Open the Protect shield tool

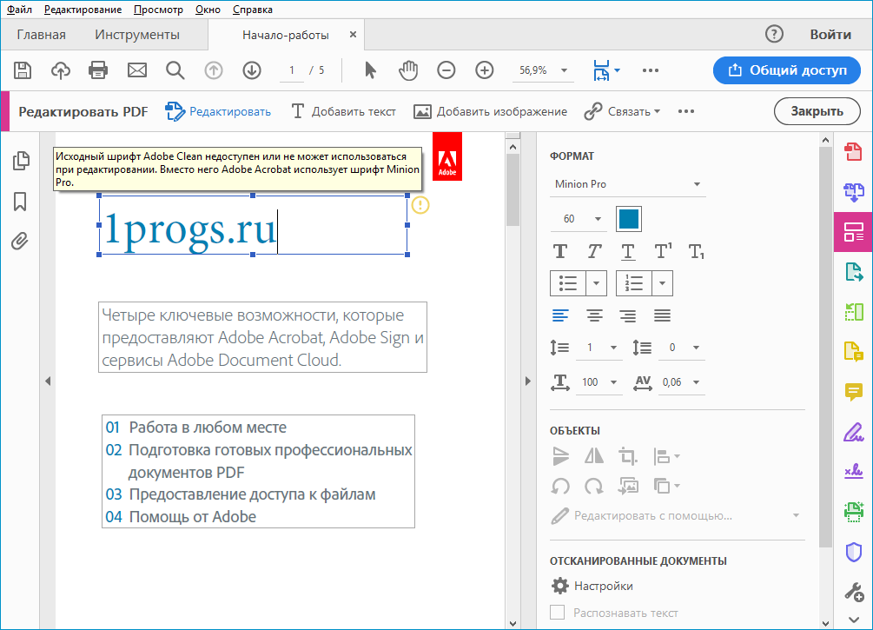tap(854, 552)
